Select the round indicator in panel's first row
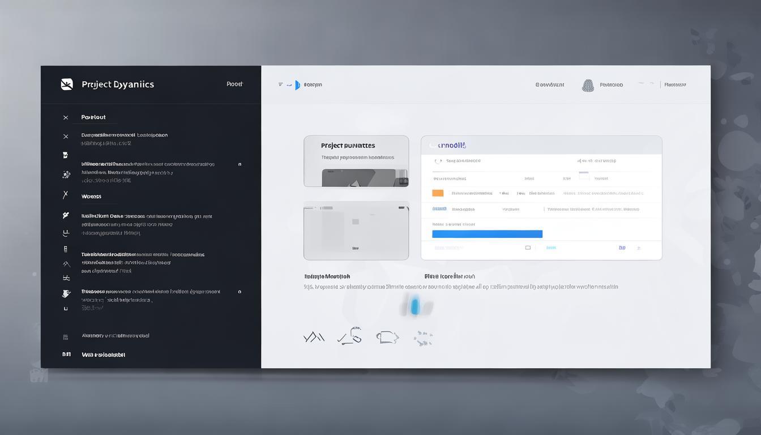This screenshot has height=435, width=761. point(437,161)
